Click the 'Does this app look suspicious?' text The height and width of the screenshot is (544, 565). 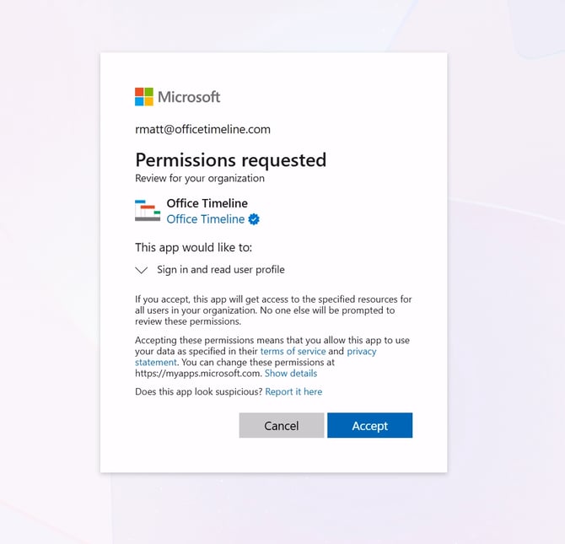coord(198,391)
